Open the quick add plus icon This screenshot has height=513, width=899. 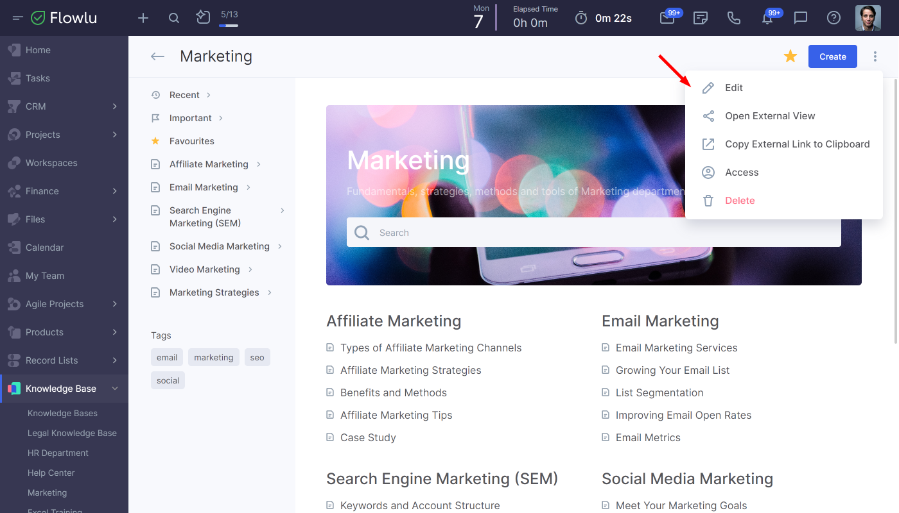point(143,18)
